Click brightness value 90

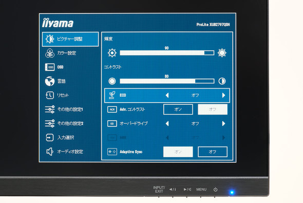coord(166,48)
